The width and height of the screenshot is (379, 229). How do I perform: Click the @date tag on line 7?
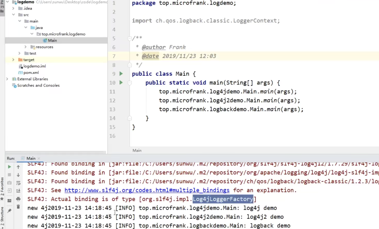click(x=150, y=56)
